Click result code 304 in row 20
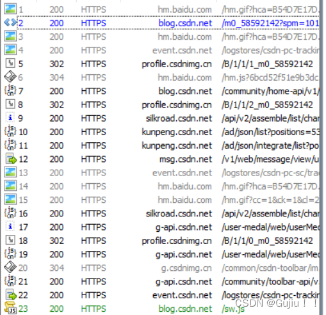This screenshot has width=326, height=315. 56,268
